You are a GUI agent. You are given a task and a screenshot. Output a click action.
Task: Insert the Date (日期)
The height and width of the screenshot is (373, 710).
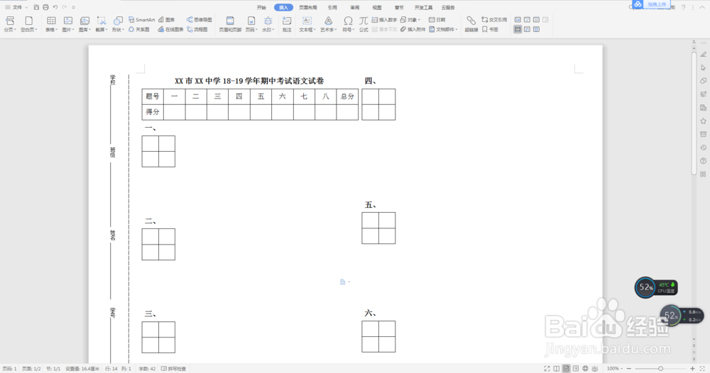pyautogui.click(x=437, y=20)
